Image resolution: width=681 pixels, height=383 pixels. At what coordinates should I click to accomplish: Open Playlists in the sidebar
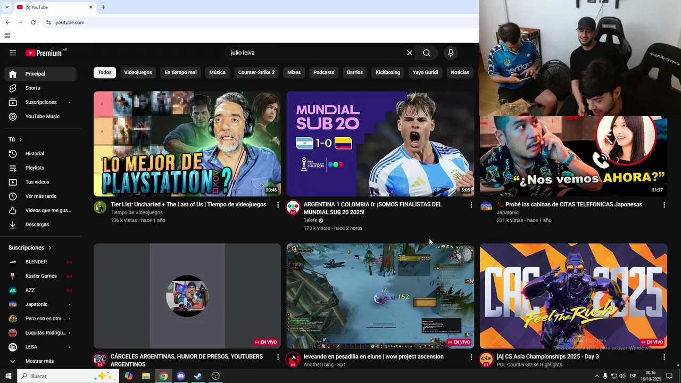tap(40, 168)
